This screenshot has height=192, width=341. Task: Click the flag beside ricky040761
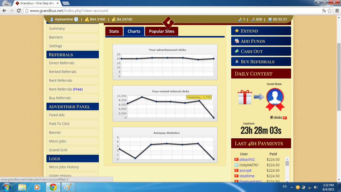click(x=236, y=165)
